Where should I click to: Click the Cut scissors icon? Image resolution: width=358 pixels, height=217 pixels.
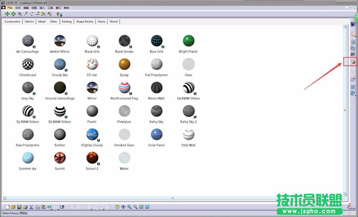(x=31, y=207)
